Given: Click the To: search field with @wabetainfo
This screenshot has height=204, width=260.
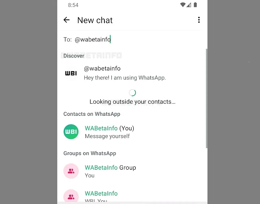Looking at the screenshot, I should coord(132,40).
